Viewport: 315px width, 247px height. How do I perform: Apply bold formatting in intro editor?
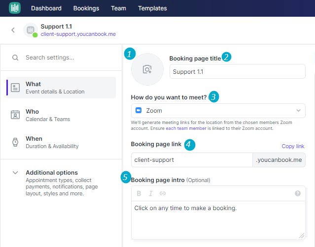(139, 193)
